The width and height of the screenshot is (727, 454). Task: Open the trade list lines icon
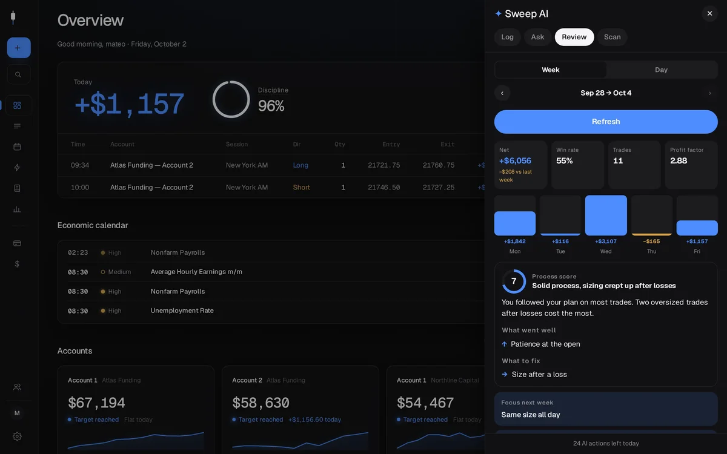[x=17, y=126]
